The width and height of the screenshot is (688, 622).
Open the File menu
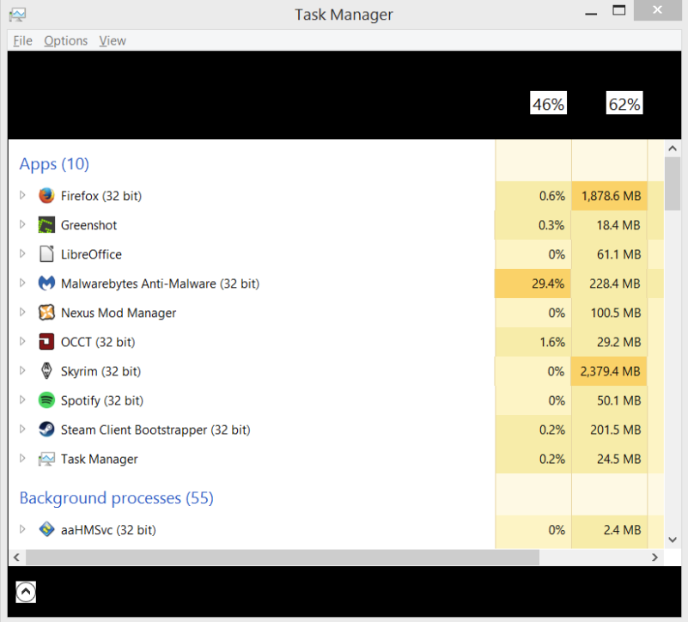point(23,41)
